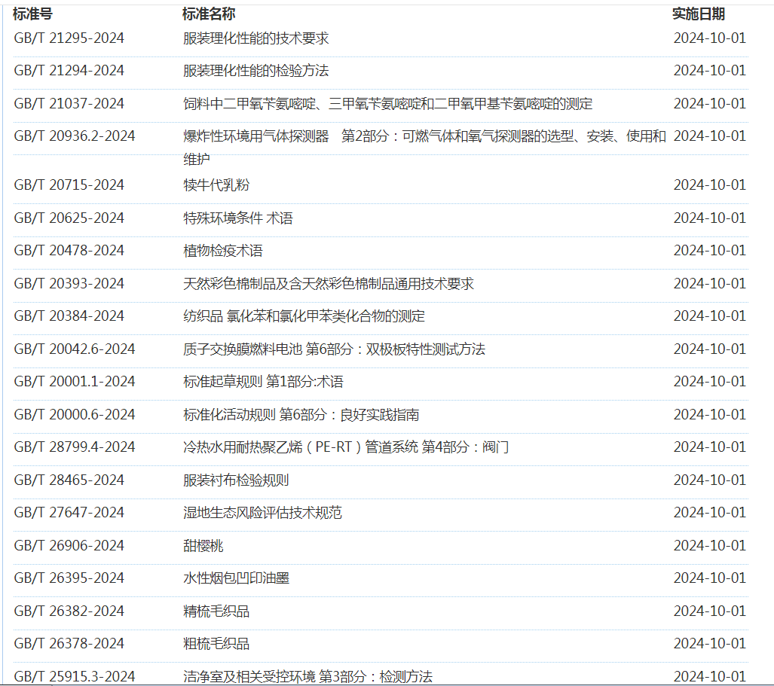Select standard number GB/T 20478-2024
Viewport: 774px width, 686px height.
point(69,251)
